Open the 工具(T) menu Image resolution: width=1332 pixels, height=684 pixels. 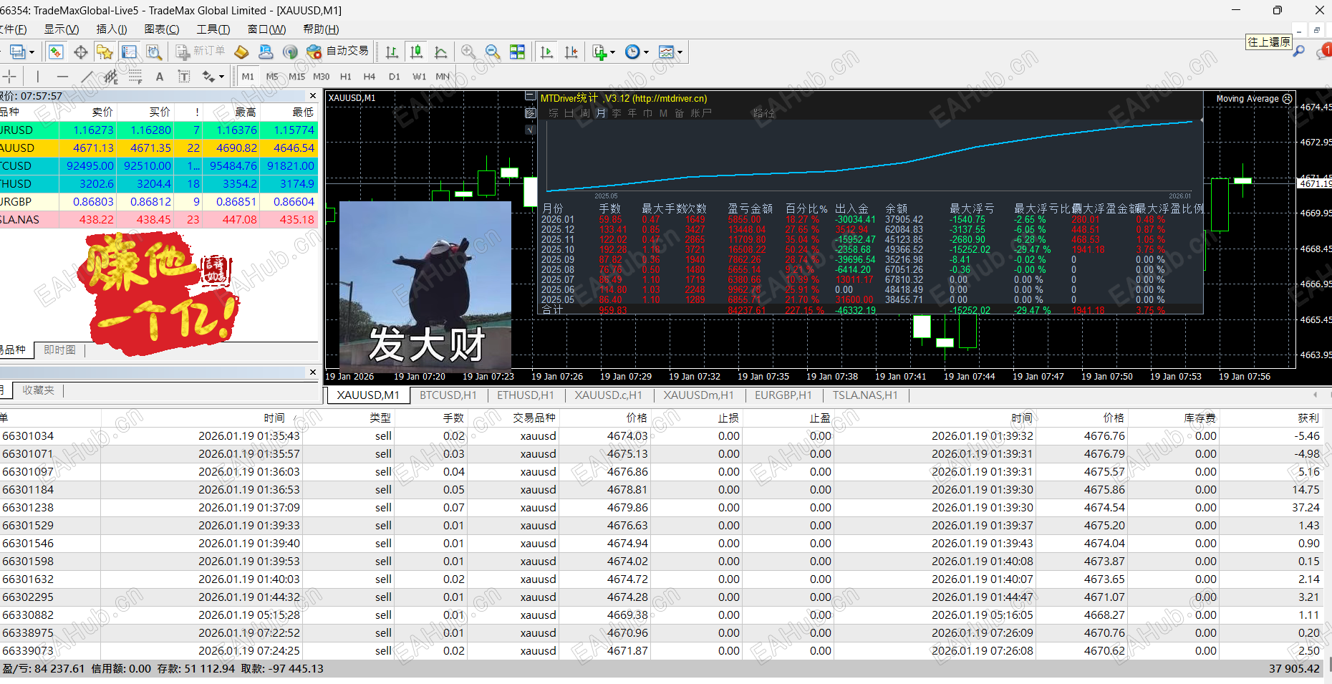point(213,29)
